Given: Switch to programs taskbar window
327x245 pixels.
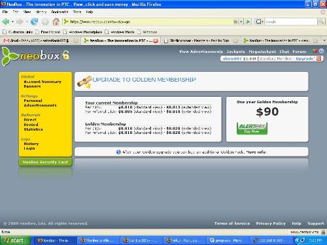Looking at the screenshot, I should (227, 240).
